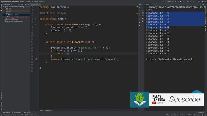Click the soft-wrap icon in Run panel
Screen dimensions: 207x116
(143, 13)
